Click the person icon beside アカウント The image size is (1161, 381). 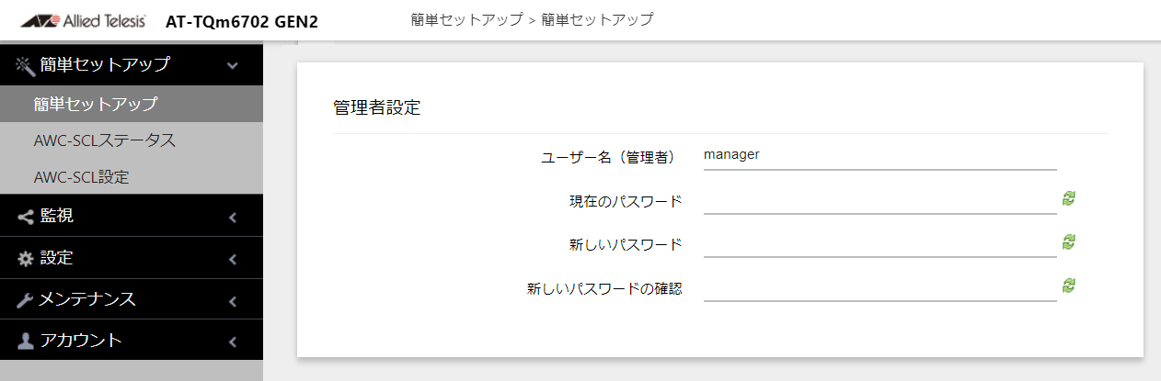[26, 341]
